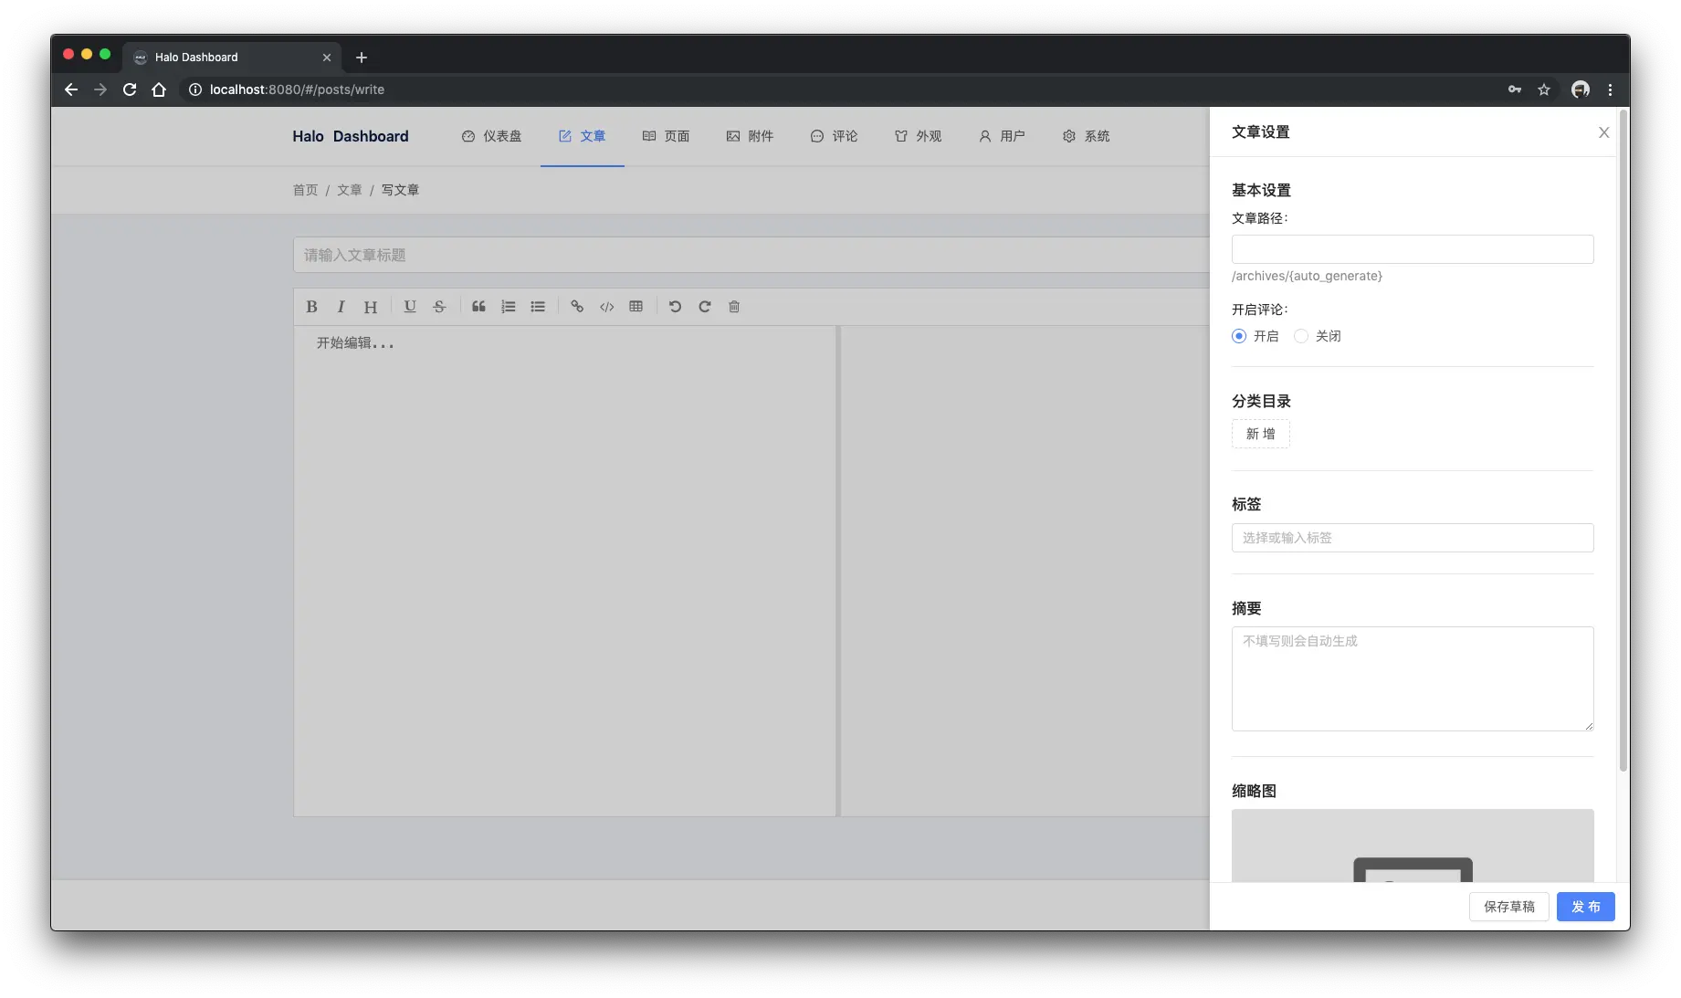The height and width of the screenshot is (998, 1681).
Task: Focus the 摘要 summary textarea
Action: tap(1413, 678)
